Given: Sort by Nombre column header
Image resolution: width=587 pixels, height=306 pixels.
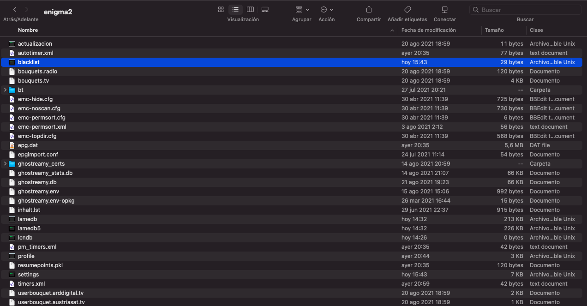Looking at the screenshot, I should 28,30.
